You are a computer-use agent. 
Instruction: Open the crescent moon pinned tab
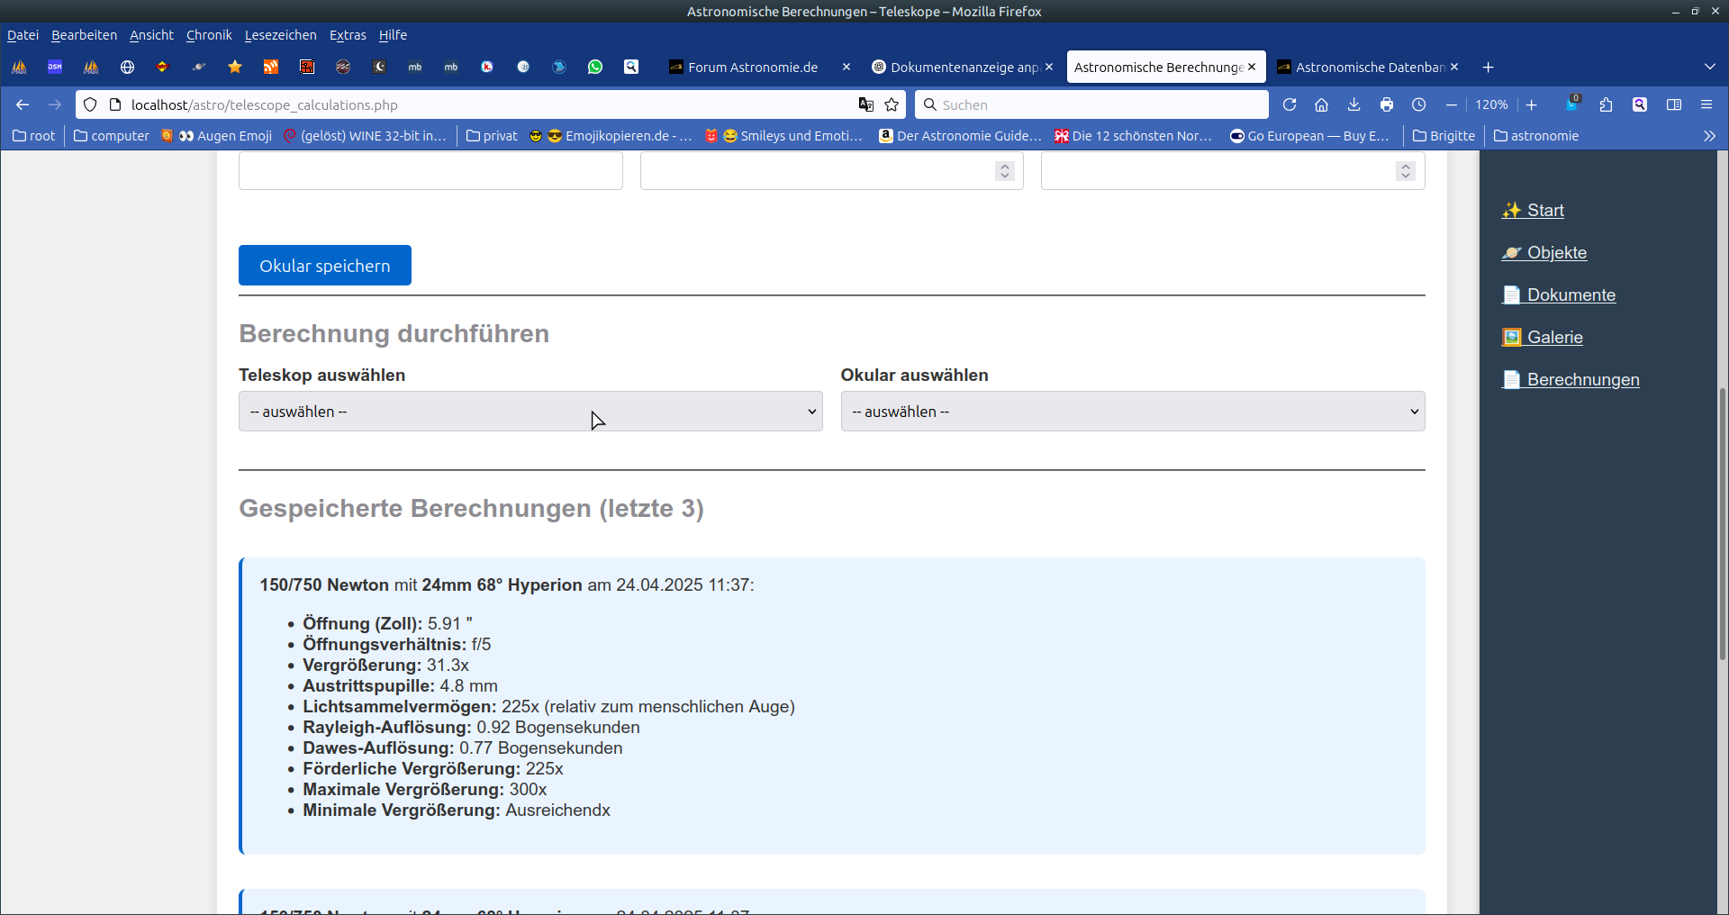pyautogui.click(x=379, y=67)
